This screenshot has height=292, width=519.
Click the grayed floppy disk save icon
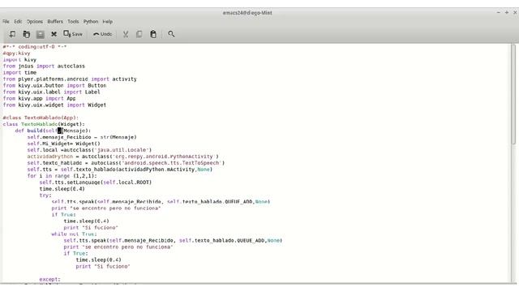click(x=41, y=34)
